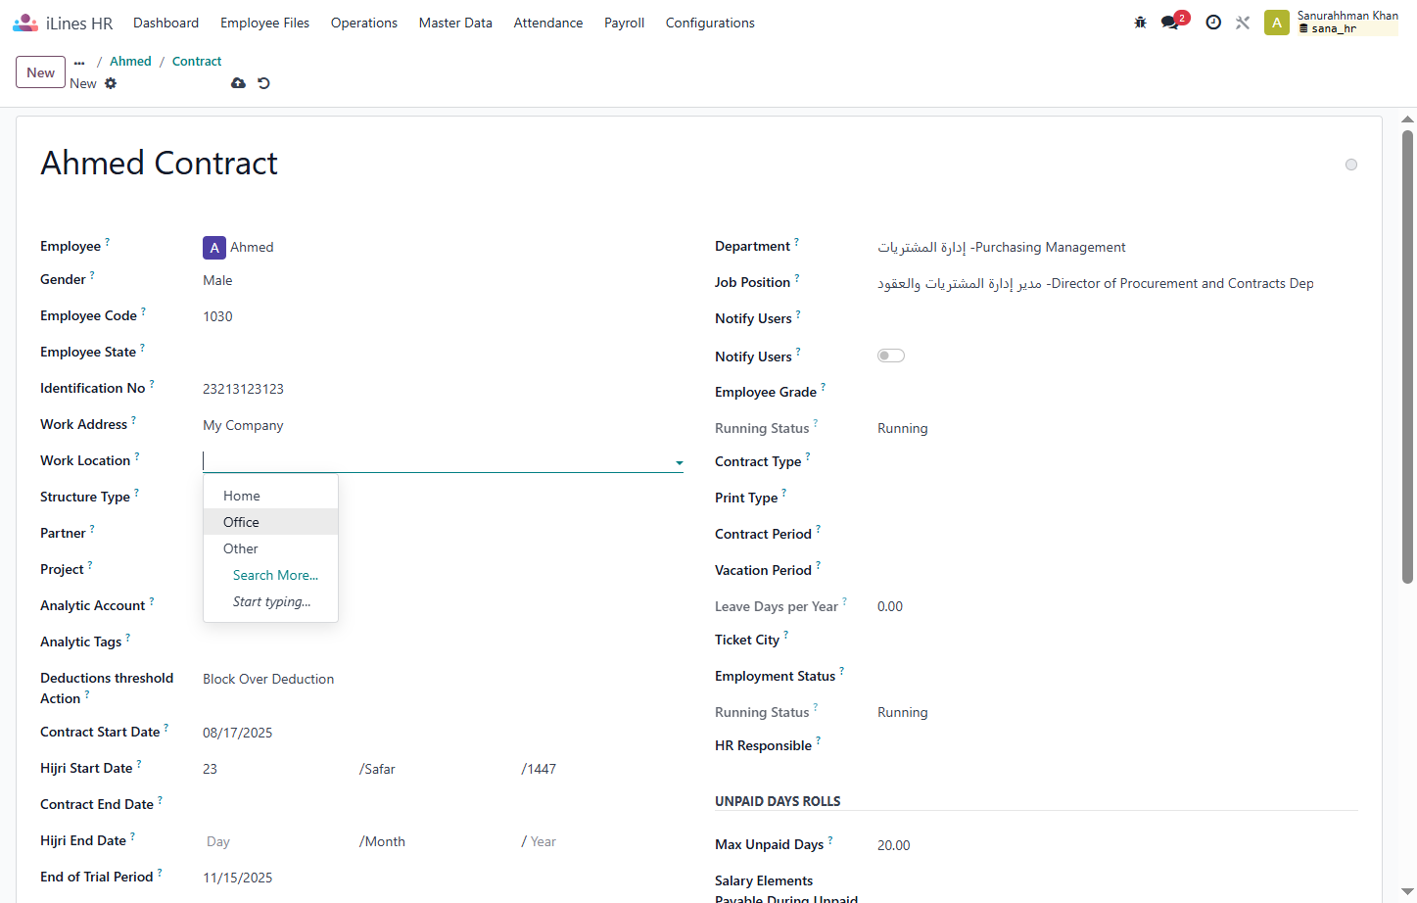Screen dimensions: 1417x903
Task: Collapse the Work Location dropdown arrow
Action: coord(679,462)
